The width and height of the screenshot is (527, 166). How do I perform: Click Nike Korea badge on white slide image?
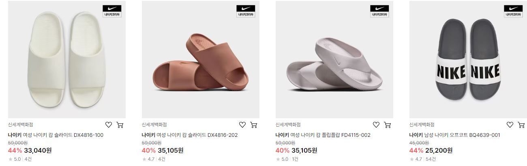112,11
